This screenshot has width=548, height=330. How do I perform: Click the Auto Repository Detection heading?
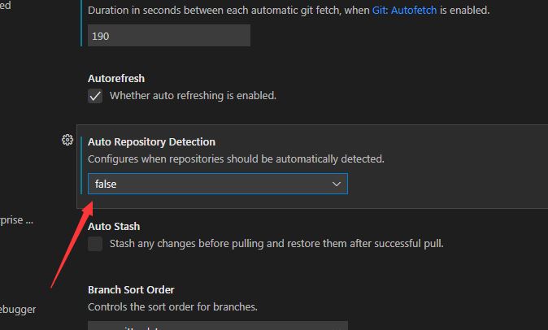(152, 141)
